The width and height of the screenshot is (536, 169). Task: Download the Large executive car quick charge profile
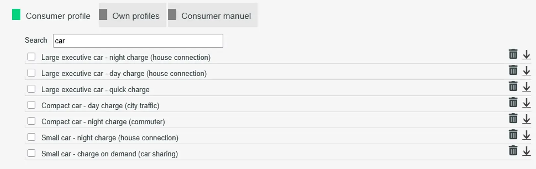(x=526, y=87)
